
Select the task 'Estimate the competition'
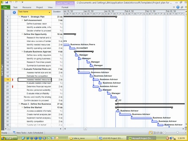[37, 76]
